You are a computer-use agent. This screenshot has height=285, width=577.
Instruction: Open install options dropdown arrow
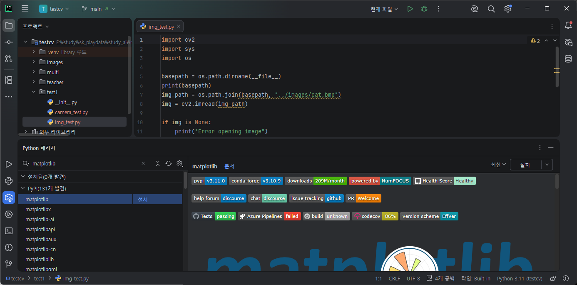pos(547,165)
